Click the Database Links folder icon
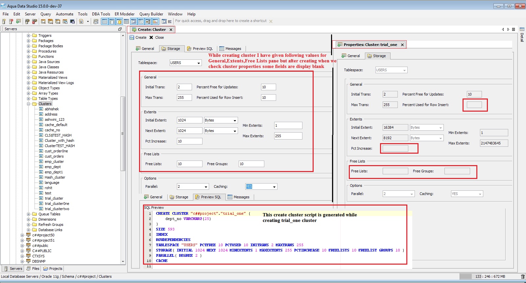Viewport: 526px width, 283px height. click(35, 230)
